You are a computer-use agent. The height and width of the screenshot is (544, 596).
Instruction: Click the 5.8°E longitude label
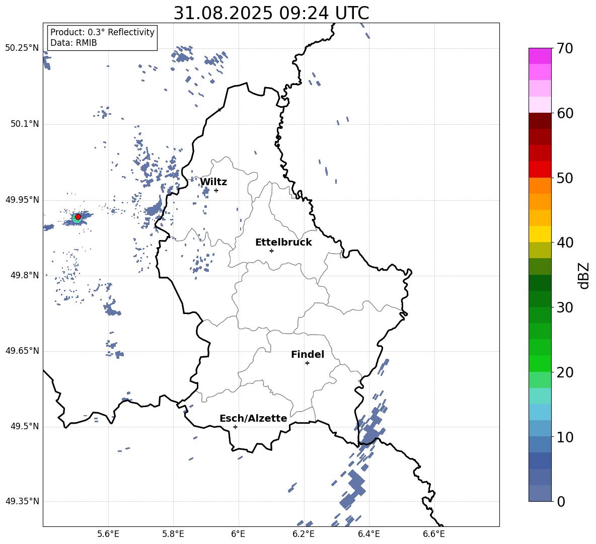(173, 534)
